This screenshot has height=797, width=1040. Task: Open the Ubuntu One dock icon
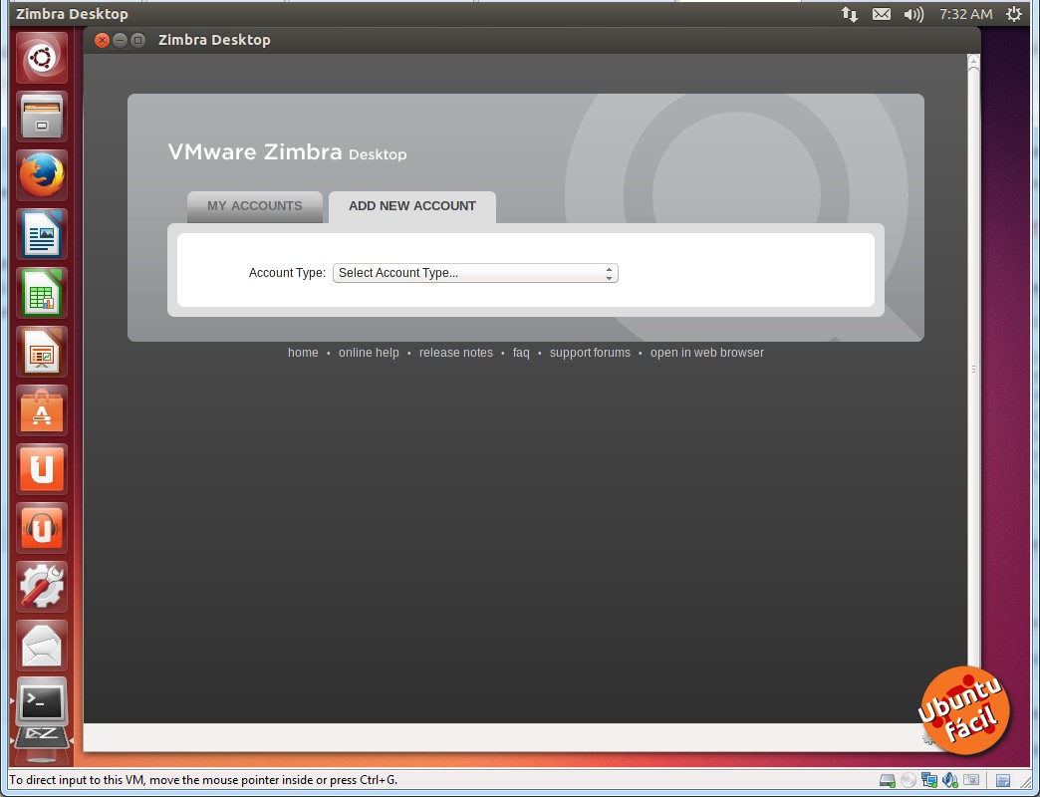pyautogui.click(x=42, y=469)
